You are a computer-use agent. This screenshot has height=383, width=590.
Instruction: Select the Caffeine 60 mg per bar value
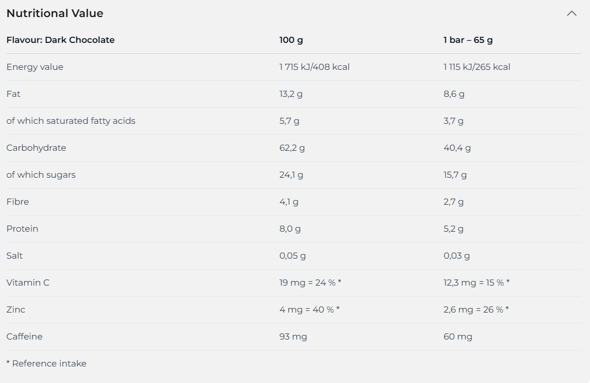(458, 337)
